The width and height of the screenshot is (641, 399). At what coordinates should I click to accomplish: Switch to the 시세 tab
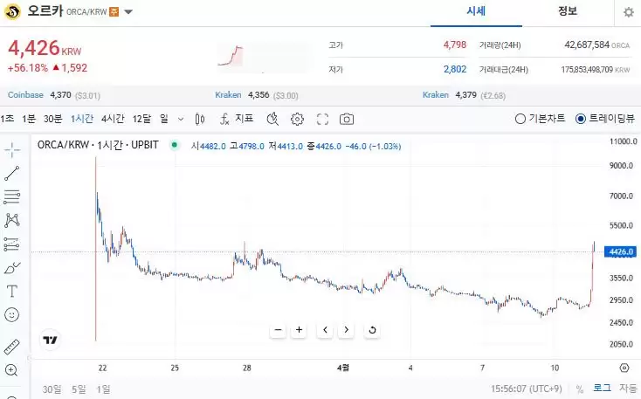point(476,11)
